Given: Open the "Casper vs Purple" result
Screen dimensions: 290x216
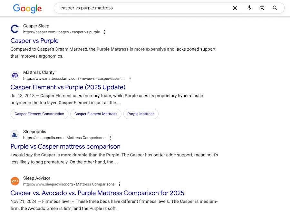Looking at the screenshot, I should [x=34, y=41].
